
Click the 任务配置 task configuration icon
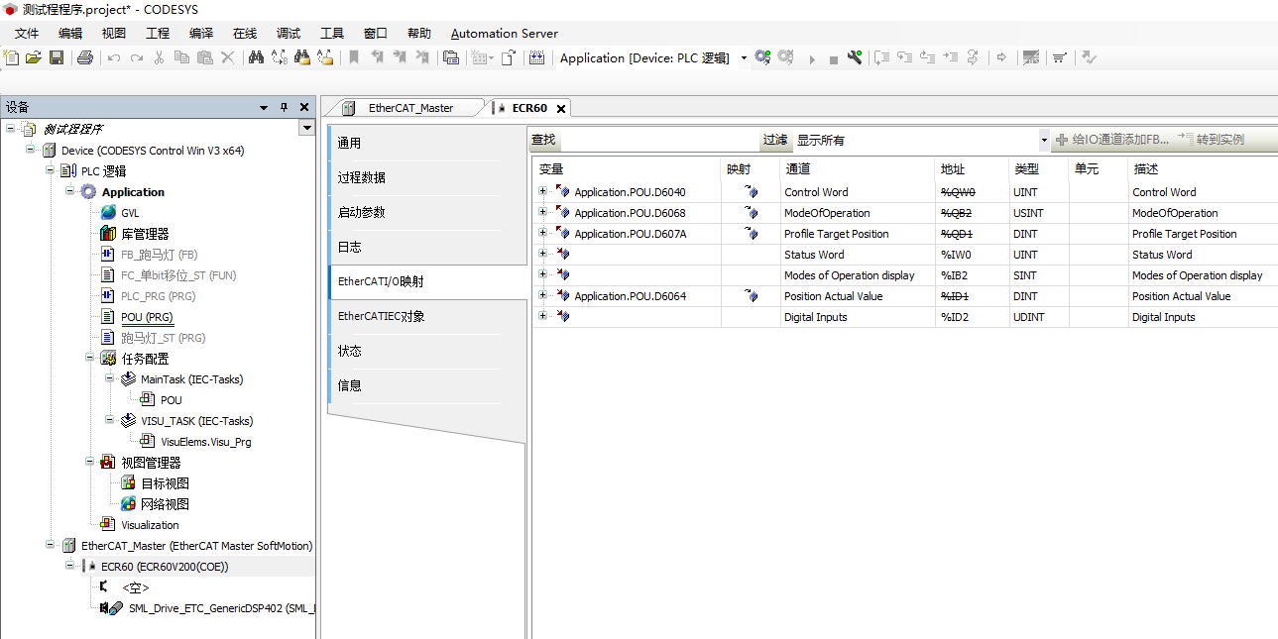[x=108, y=359]
